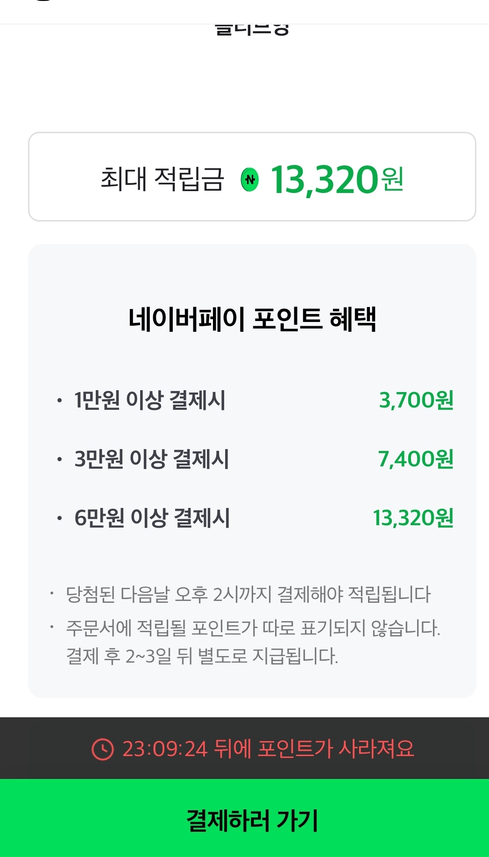Tap 13,320원 in the 6만원 row

pyautogui.click(x=413, y=518)
